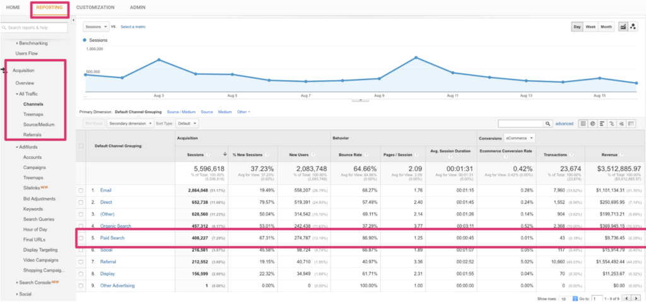This screenshot has height=302, width=646.
Task: Open the Sort Type Default dropdown
Action: point(187,124)
